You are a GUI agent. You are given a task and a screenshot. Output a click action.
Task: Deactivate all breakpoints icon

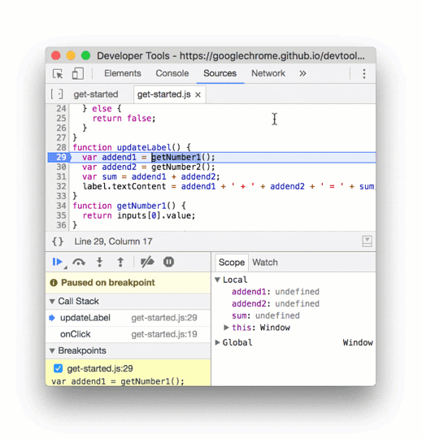point(147,262)
